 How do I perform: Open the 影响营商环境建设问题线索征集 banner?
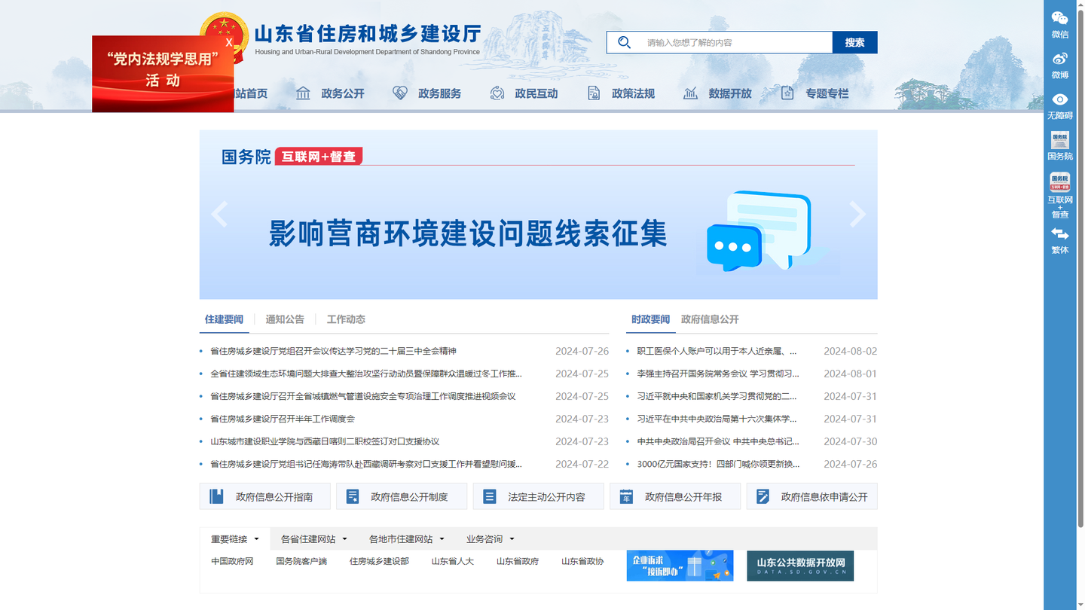coord(538,215)
